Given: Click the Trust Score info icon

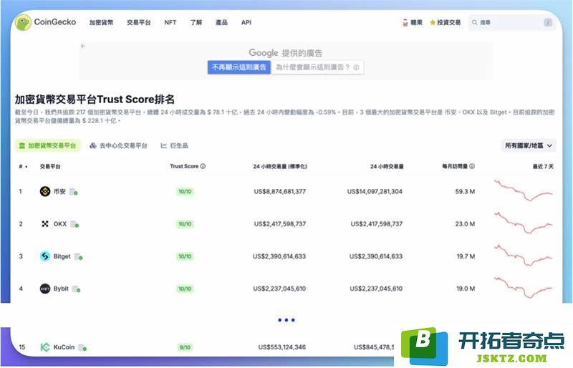Looking at the screenshot, I should [x=203, y=166].
